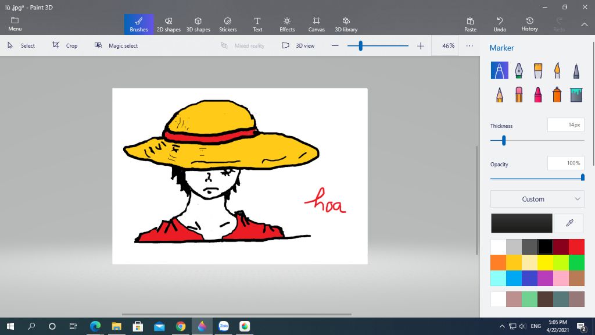595x335 pixels.
Task: Open Zalo from the taskbar
Action: [x=224, y=326]
